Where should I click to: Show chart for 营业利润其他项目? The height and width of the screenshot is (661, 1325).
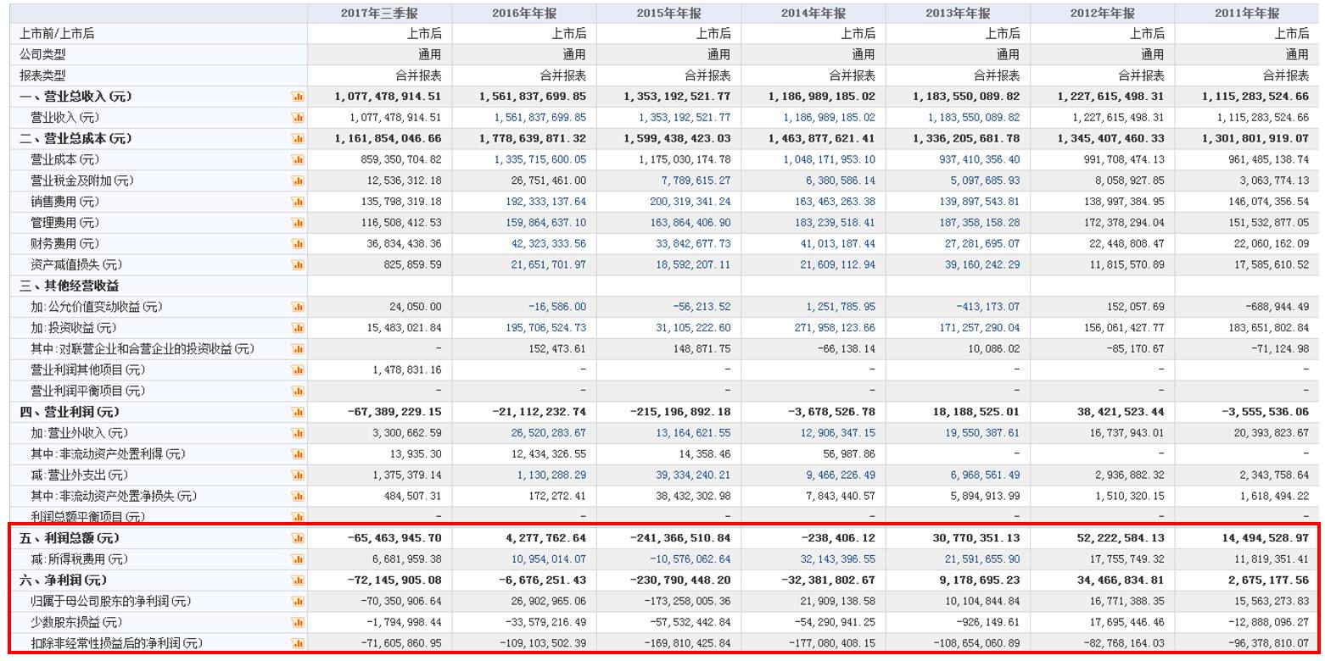click(298, 369)
